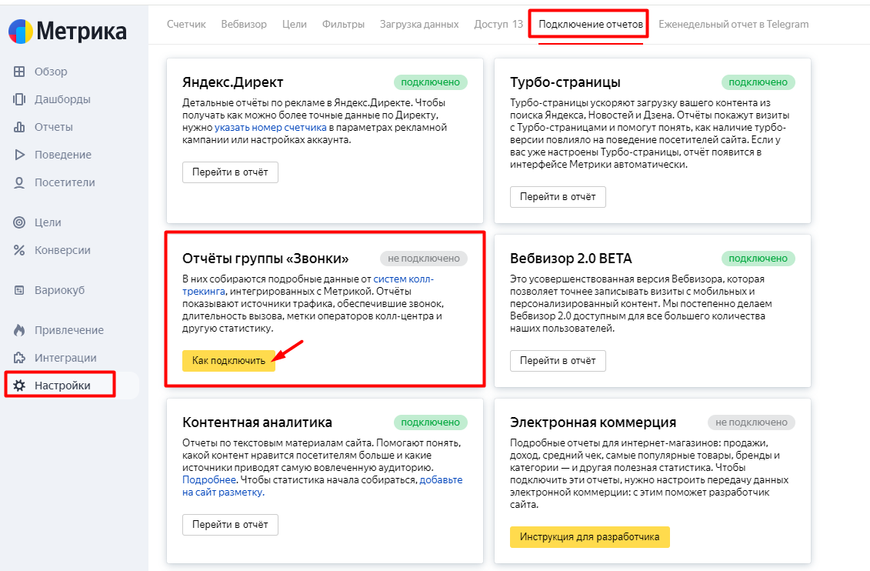Open Еженедельный отчет в Telegram tab
The width and height of the screenshot is (870, 571).
[x=734, y=25]
